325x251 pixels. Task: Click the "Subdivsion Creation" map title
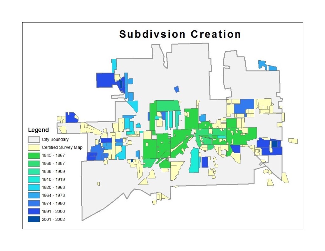(x=180, y=34)
